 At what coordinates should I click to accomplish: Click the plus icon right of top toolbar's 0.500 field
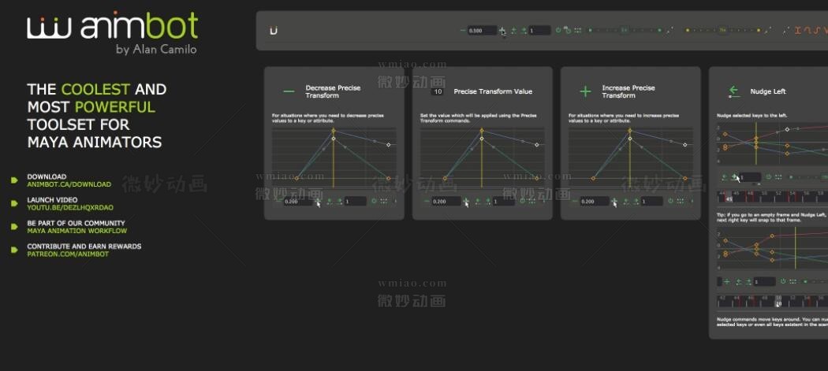coord(502,31)
